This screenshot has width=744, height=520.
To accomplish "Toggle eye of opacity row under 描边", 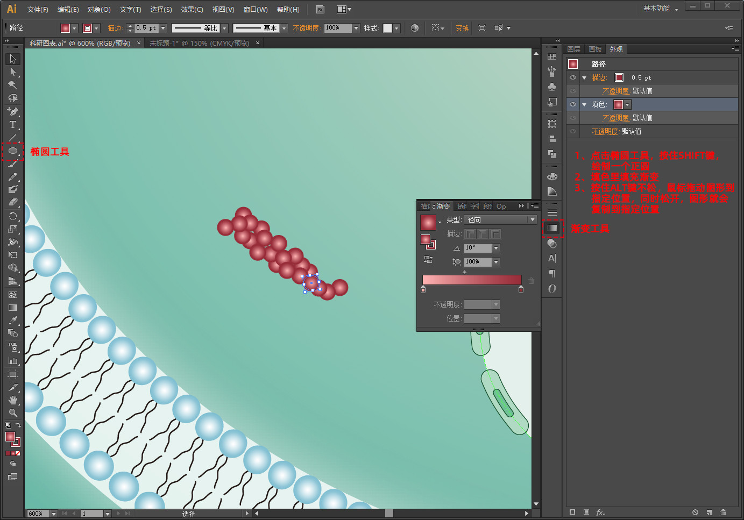I will click(x=573, y=91).
